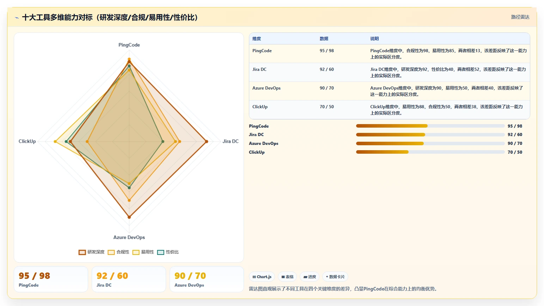The image size is (544, 306).
Task: Click the Chart.js tag
Action: 262,277
